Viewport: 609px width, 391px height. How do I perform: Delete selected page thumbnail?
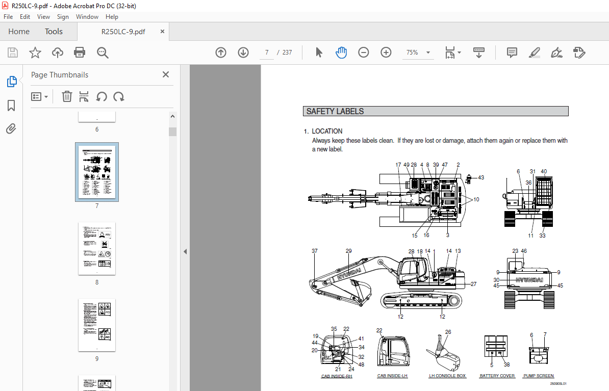(67, 96)
